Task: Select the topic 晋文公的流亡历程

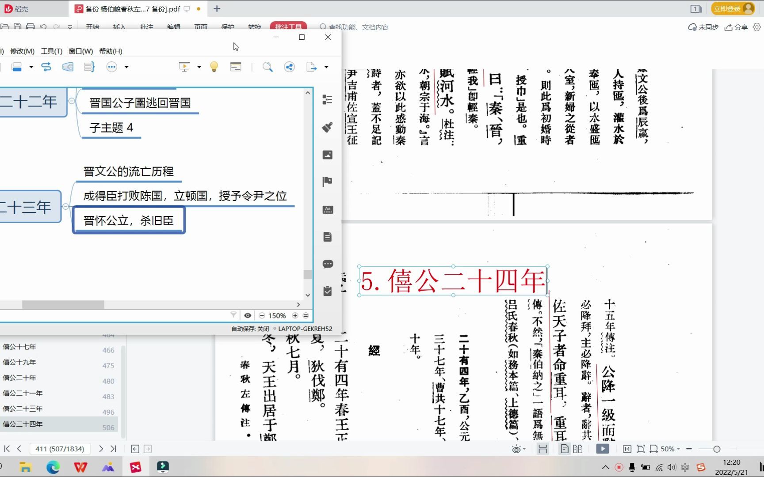Action: [129, 171]
